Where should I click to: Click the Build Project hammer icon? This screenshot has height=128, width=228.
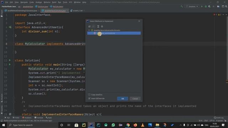point(181,6)
